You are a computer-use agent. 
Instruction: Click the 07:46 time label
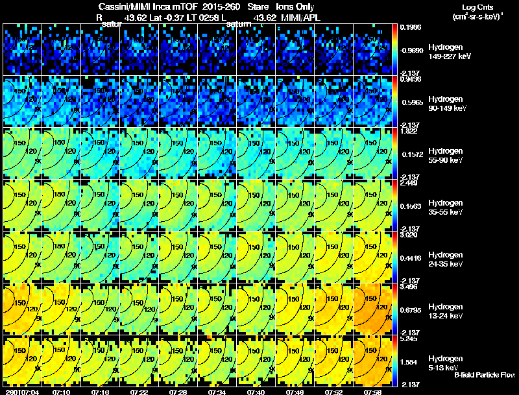295,392
